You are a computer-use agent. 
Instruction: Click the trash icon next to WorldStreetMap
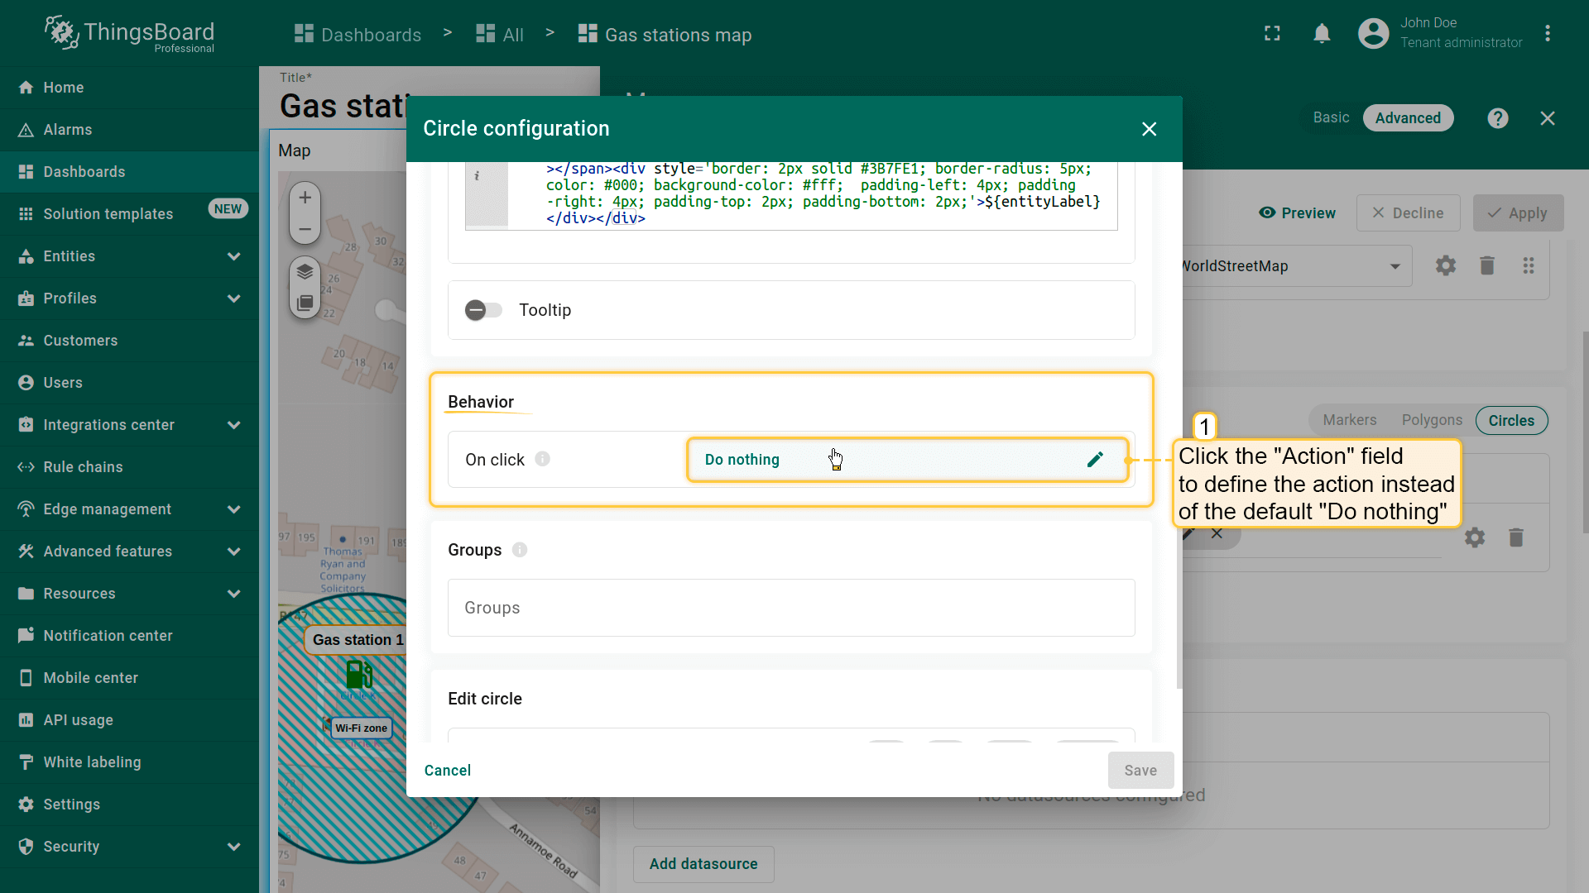(x=1486, y=265)
